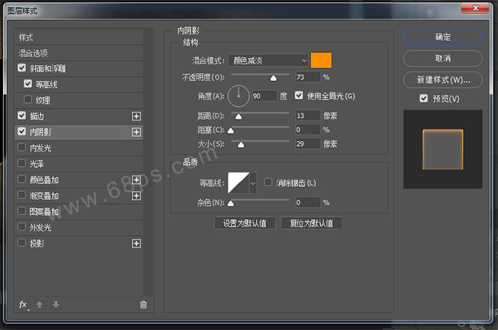
Task: Uncheck the 描边 checkbox
Action: [21, 115]
